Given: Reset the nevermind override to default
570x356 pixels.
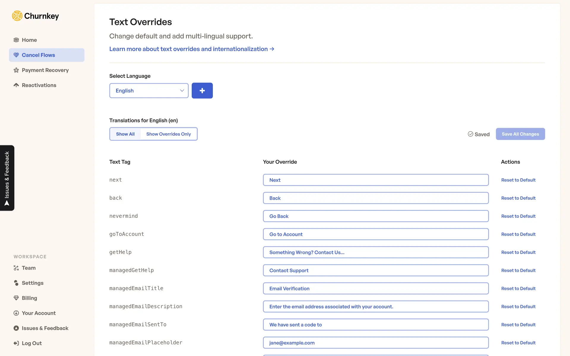Looking at the screenshot, I should tap(518, 216).
